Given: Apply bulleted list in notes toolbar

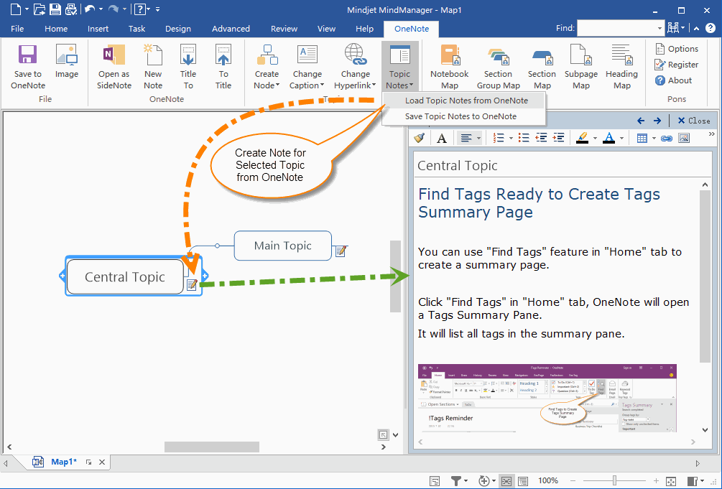Looking at the screenshot, I should 524,138.
